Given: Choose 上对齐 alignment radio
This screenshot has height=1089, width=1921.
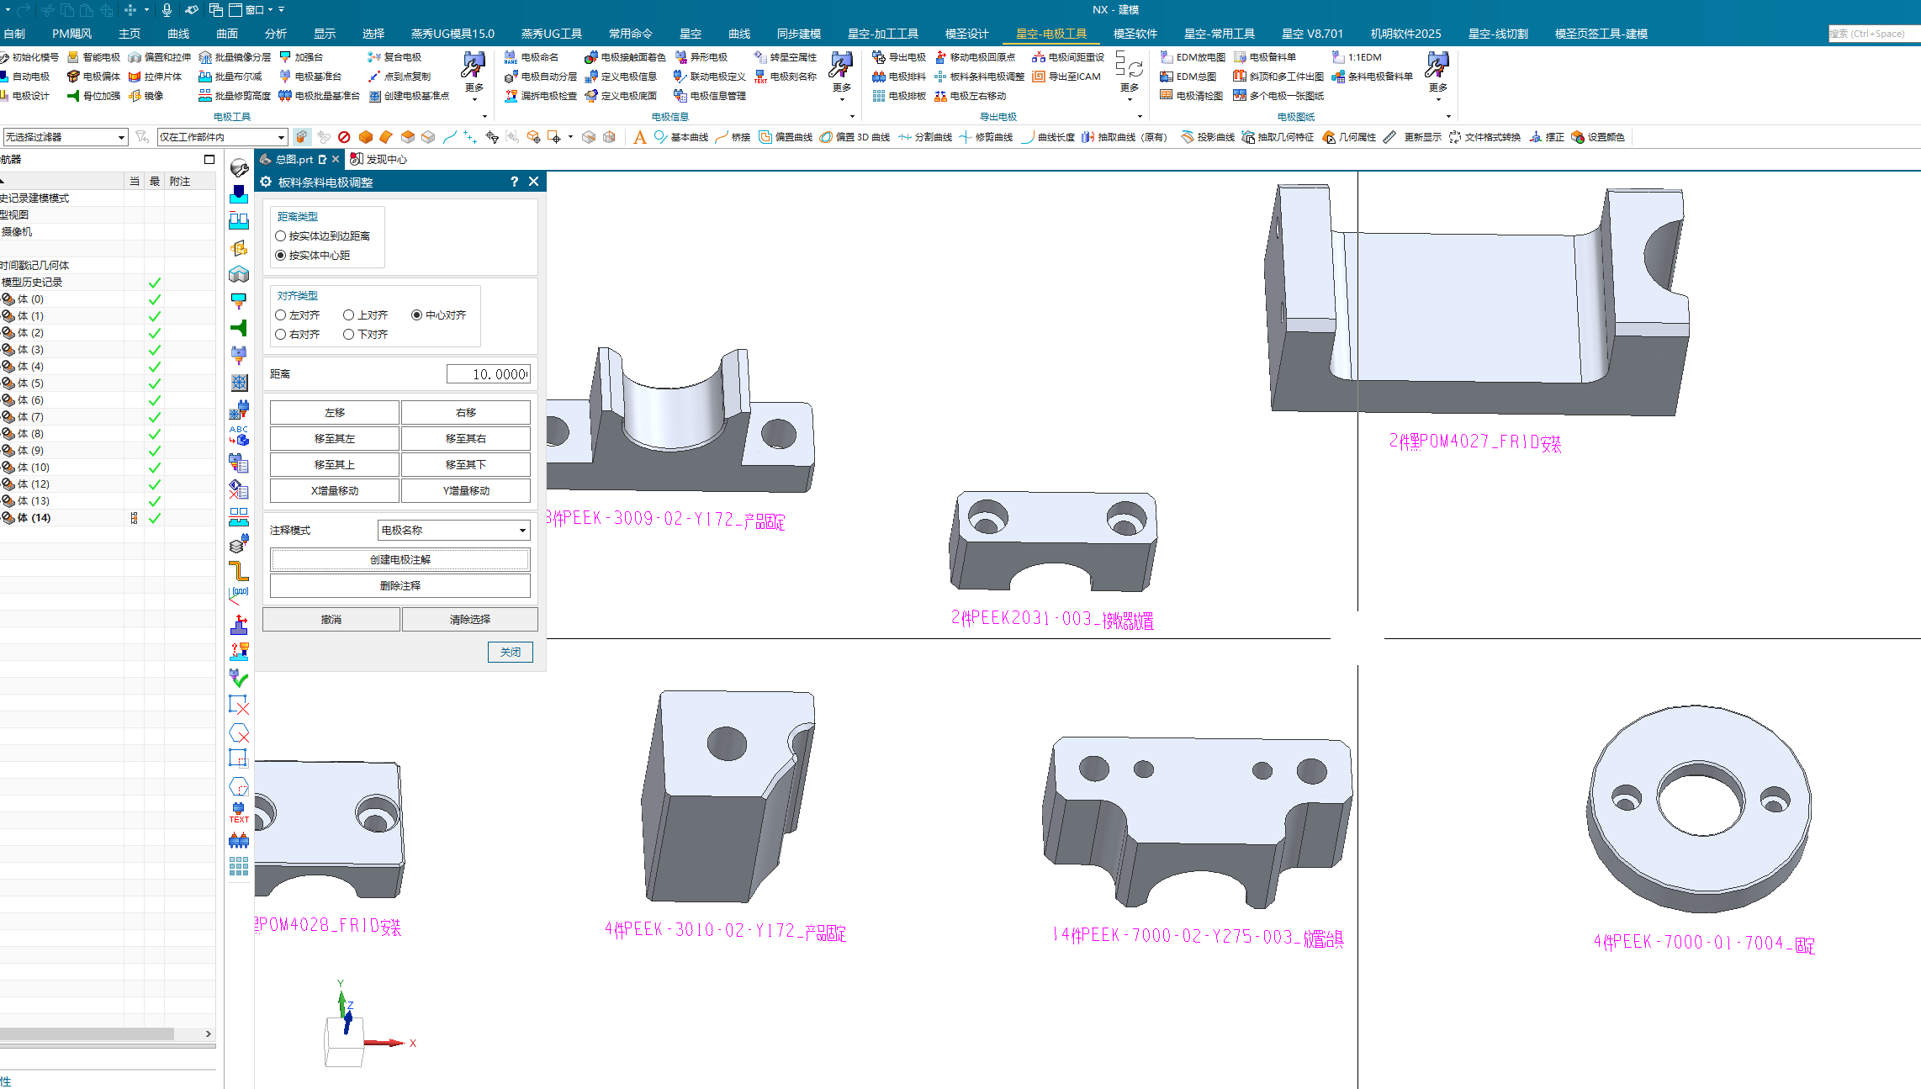Looking at the screenshot, I should pos(349,315).
